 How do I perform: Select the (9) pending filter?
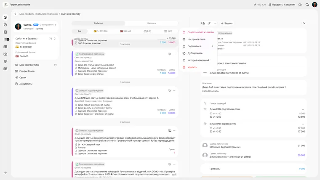[147, 31]
